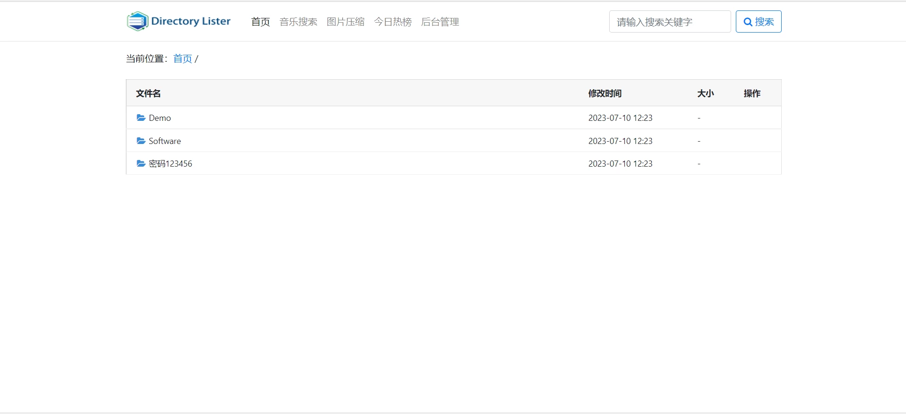Open 后台管理 menu item
The image size is (906, 414).
tap(440, 22)
